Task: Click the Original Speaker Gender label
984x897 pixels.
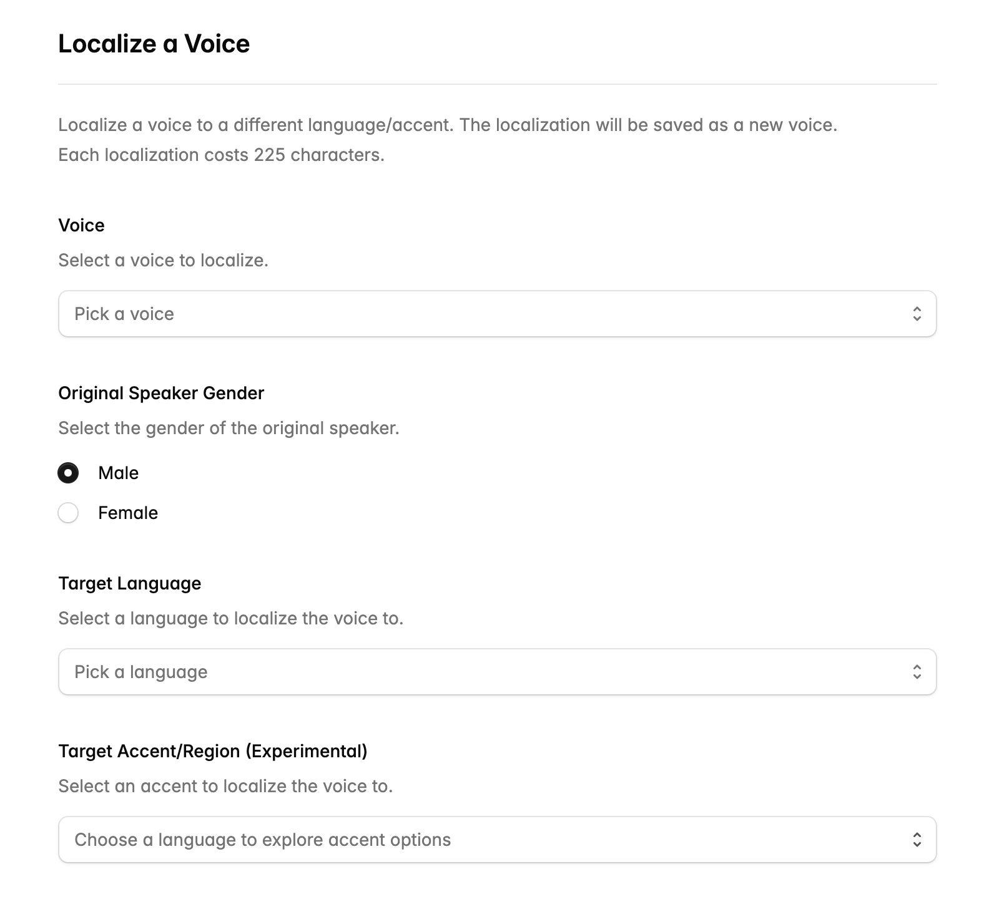Action: click(161, 393)
